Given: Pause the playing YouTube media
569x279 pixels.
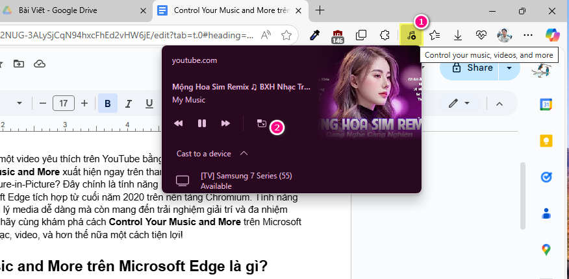Looking at the screenshot, I should pos(202,123).
